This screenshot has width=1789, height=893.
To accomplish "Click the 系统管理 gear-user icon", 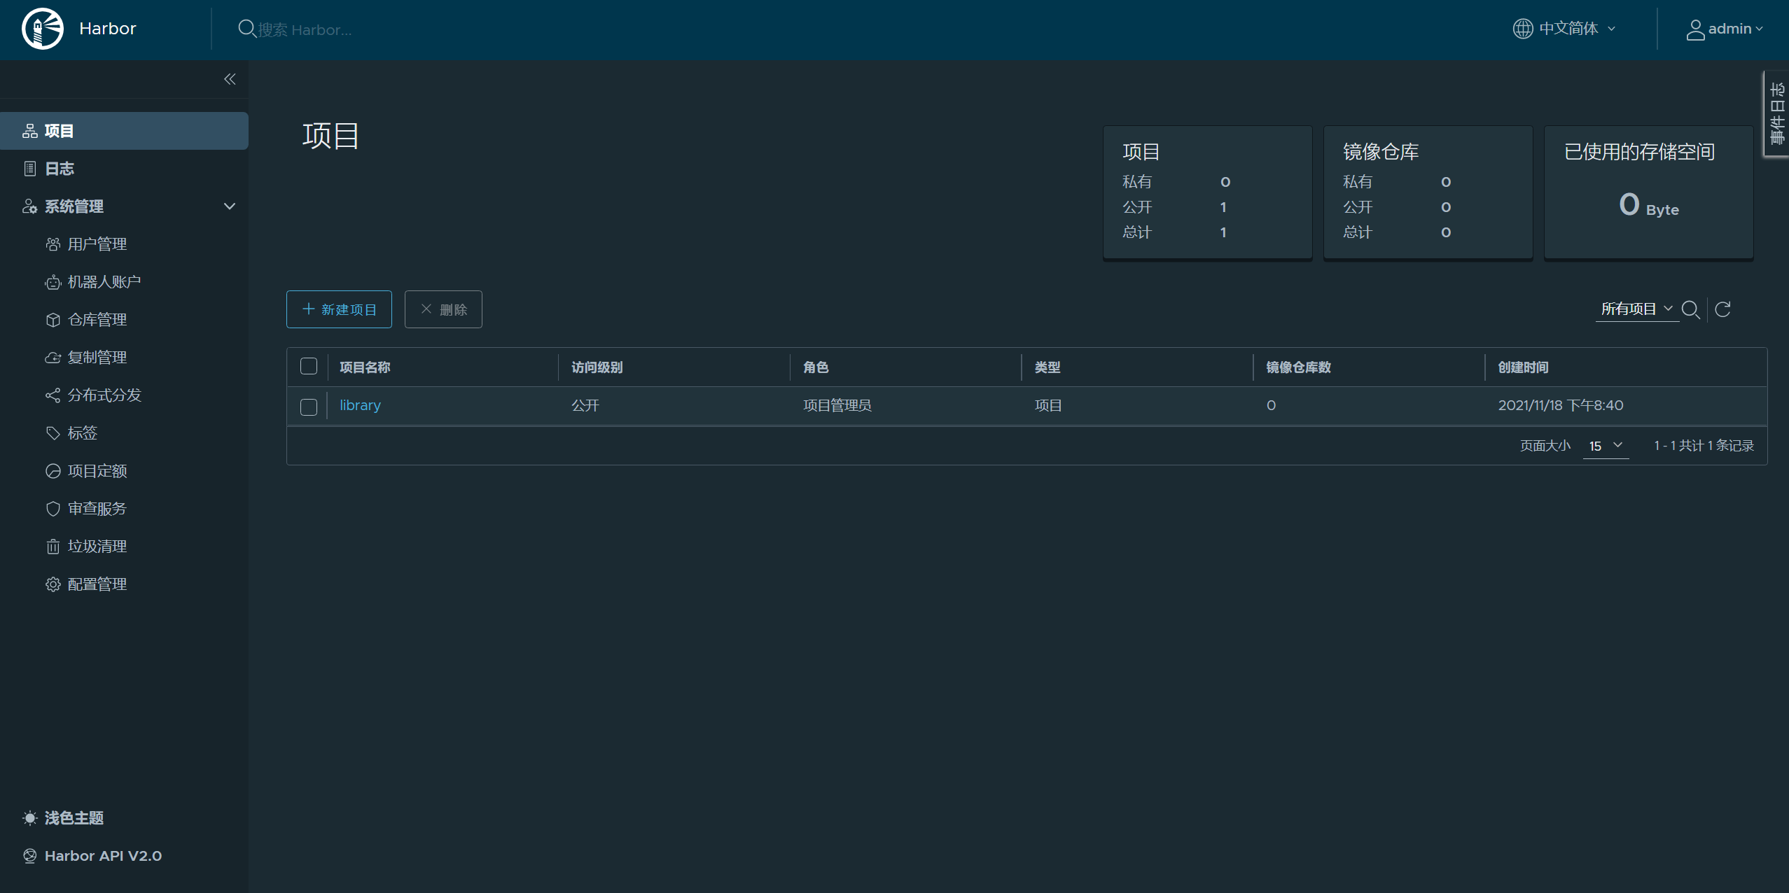I will (30, 206).
